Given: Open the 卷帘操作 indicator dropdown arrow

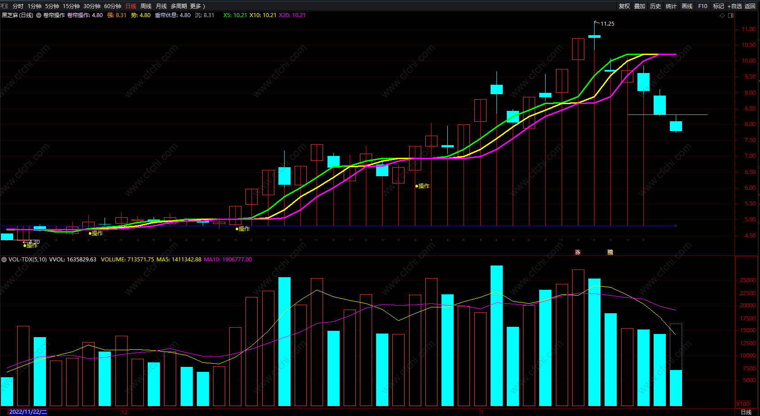Looking at the screenshot, I should pos(39,15).
